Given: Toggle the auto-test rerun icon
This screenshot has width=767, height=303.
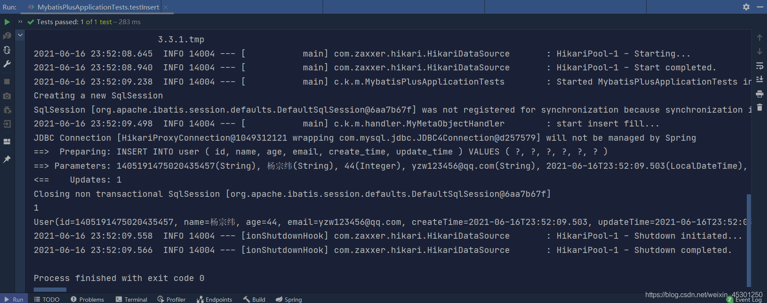Looking at the screenshot, I should coord(7,50).
